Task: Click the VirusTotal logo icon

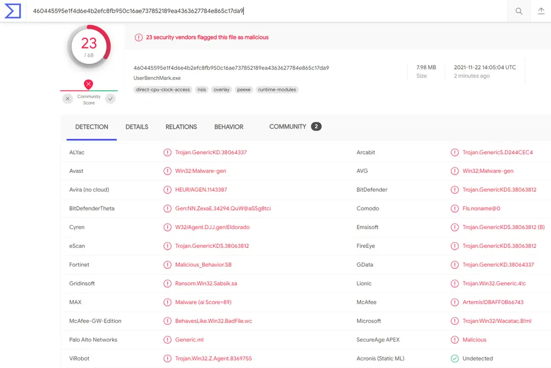Action: (13, 11)
